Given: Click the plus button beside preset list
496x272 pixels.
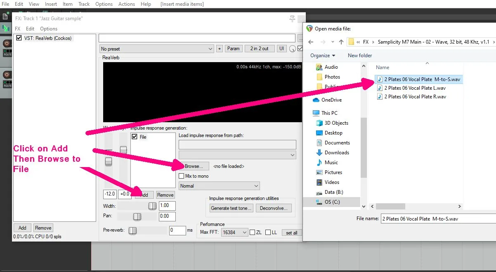Looking at the screenshot, I should [220, 49].
